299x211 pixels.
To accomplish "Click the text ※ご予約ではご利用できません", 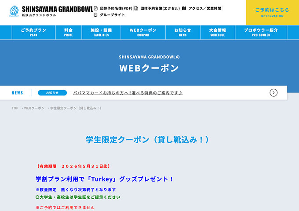I will pyautogui.click(x=65, y=207).
